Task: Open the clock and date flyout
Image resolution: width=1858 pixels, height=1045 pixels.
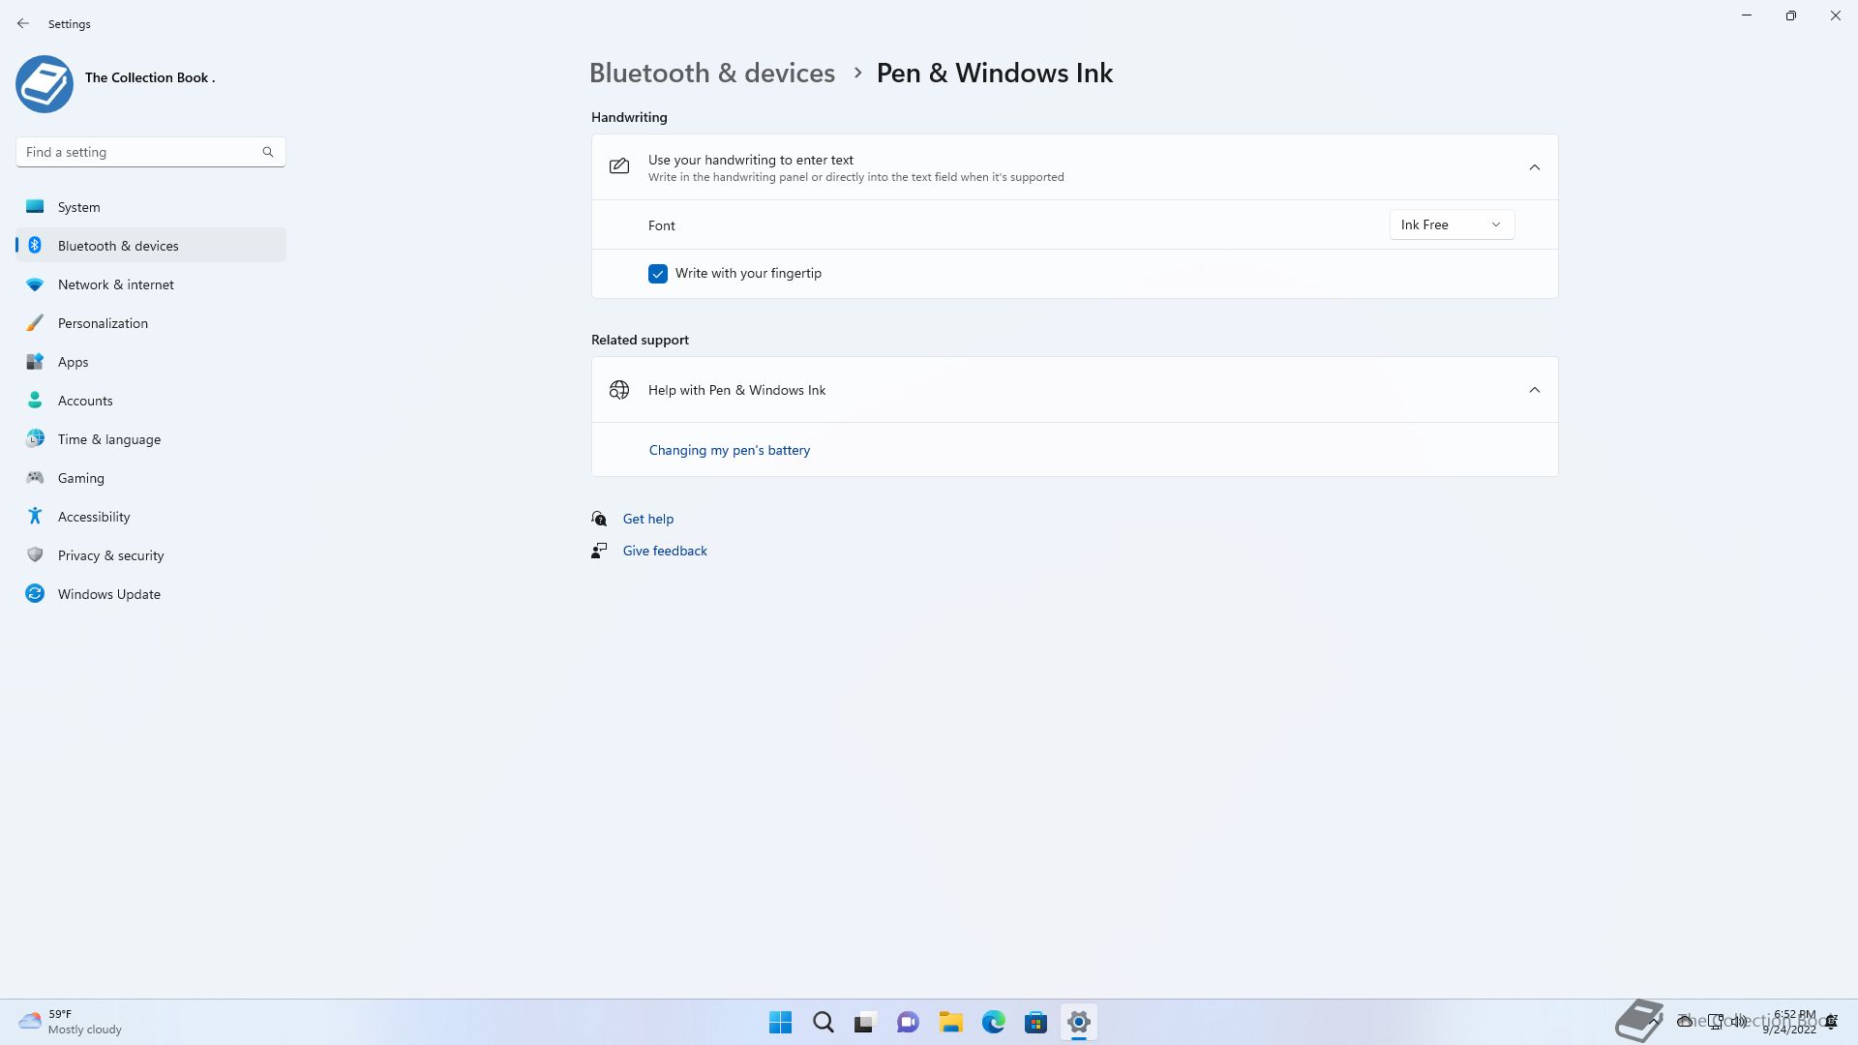Action: [x=1789, y=1022]
